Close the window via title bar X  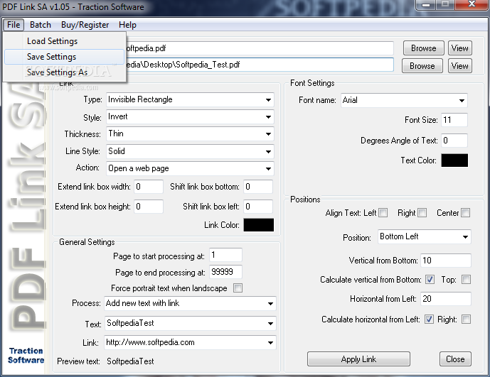[x=472, y=4]
